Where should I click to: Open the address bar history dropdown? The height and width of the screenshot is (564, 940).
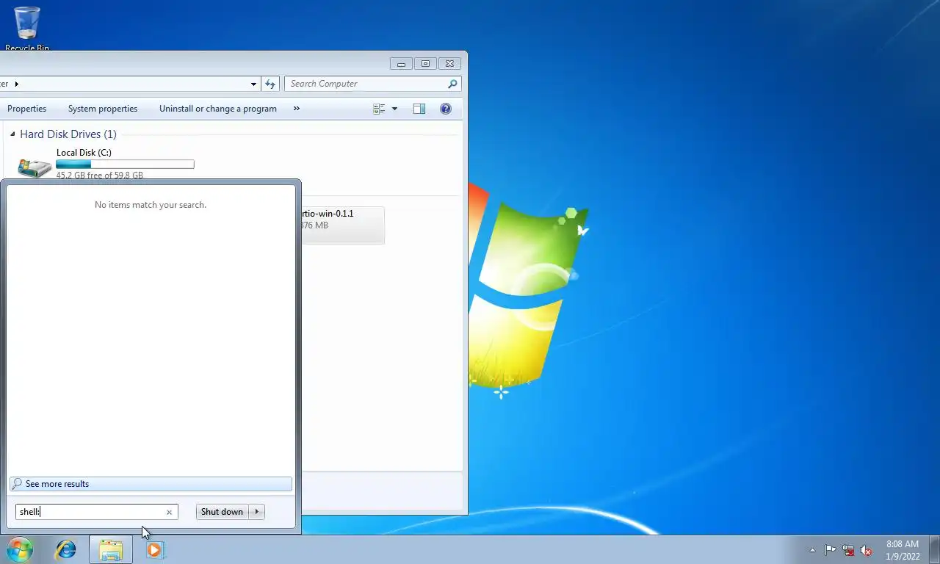click(254, 84)
